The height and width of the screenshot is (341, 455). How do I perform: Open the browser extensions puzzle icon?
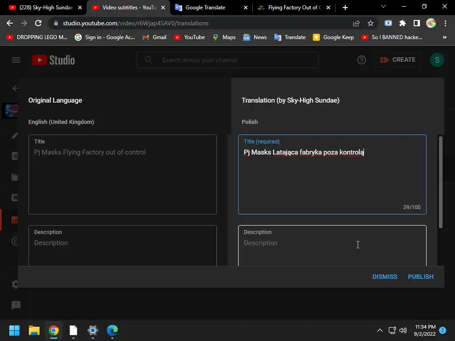click(x=403, y=23)
